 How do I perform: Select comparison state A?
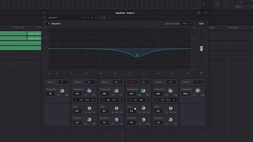point(98,17)
